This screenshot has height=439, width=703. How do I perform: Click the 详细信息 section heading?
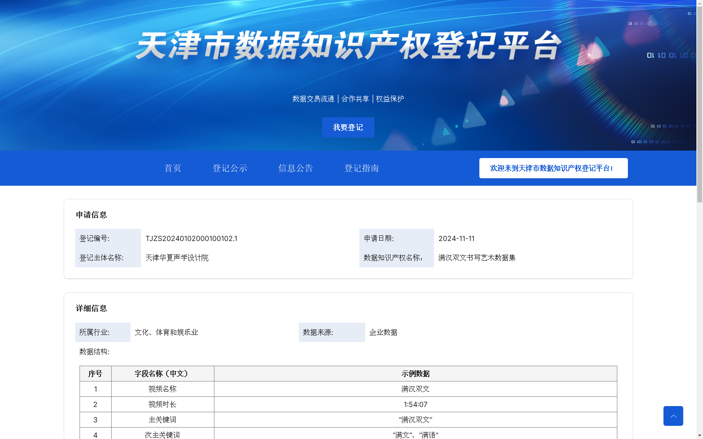point(91,308)
